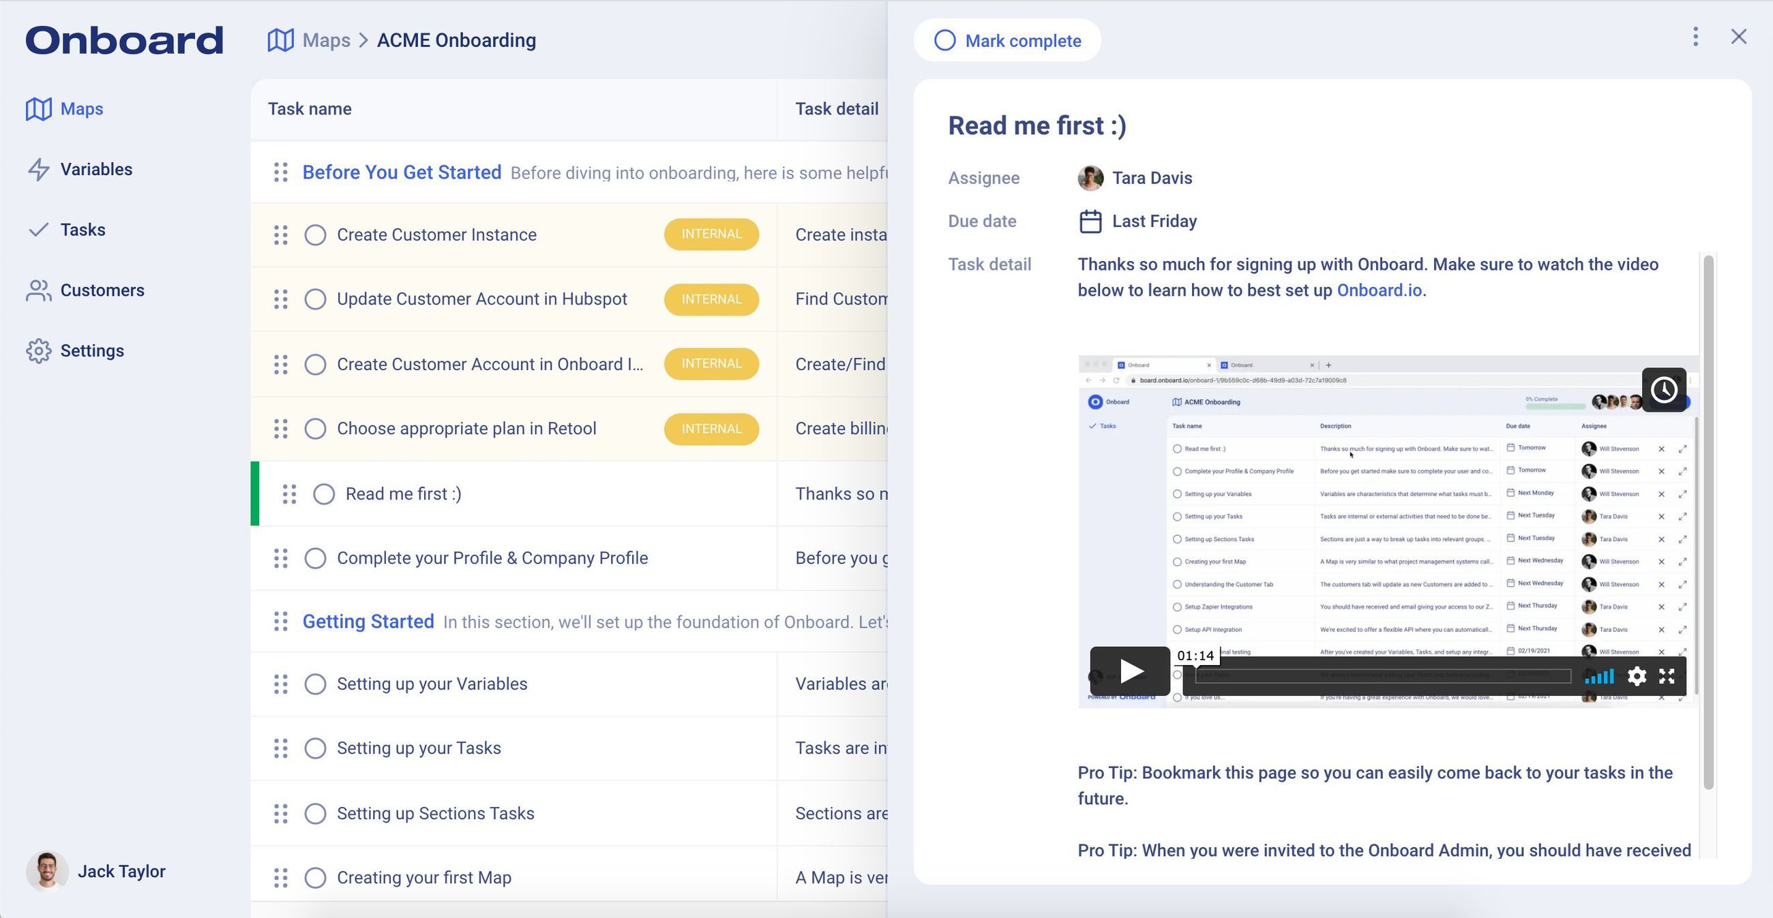Change assignee by clicking Tara Davis
Image resolution: width=1773 pixels, height=918 pixels.
pos(1152,177)
